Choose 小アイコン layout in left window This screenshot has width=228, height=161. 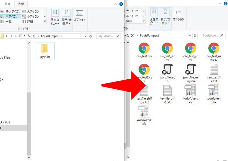point(30,16)
